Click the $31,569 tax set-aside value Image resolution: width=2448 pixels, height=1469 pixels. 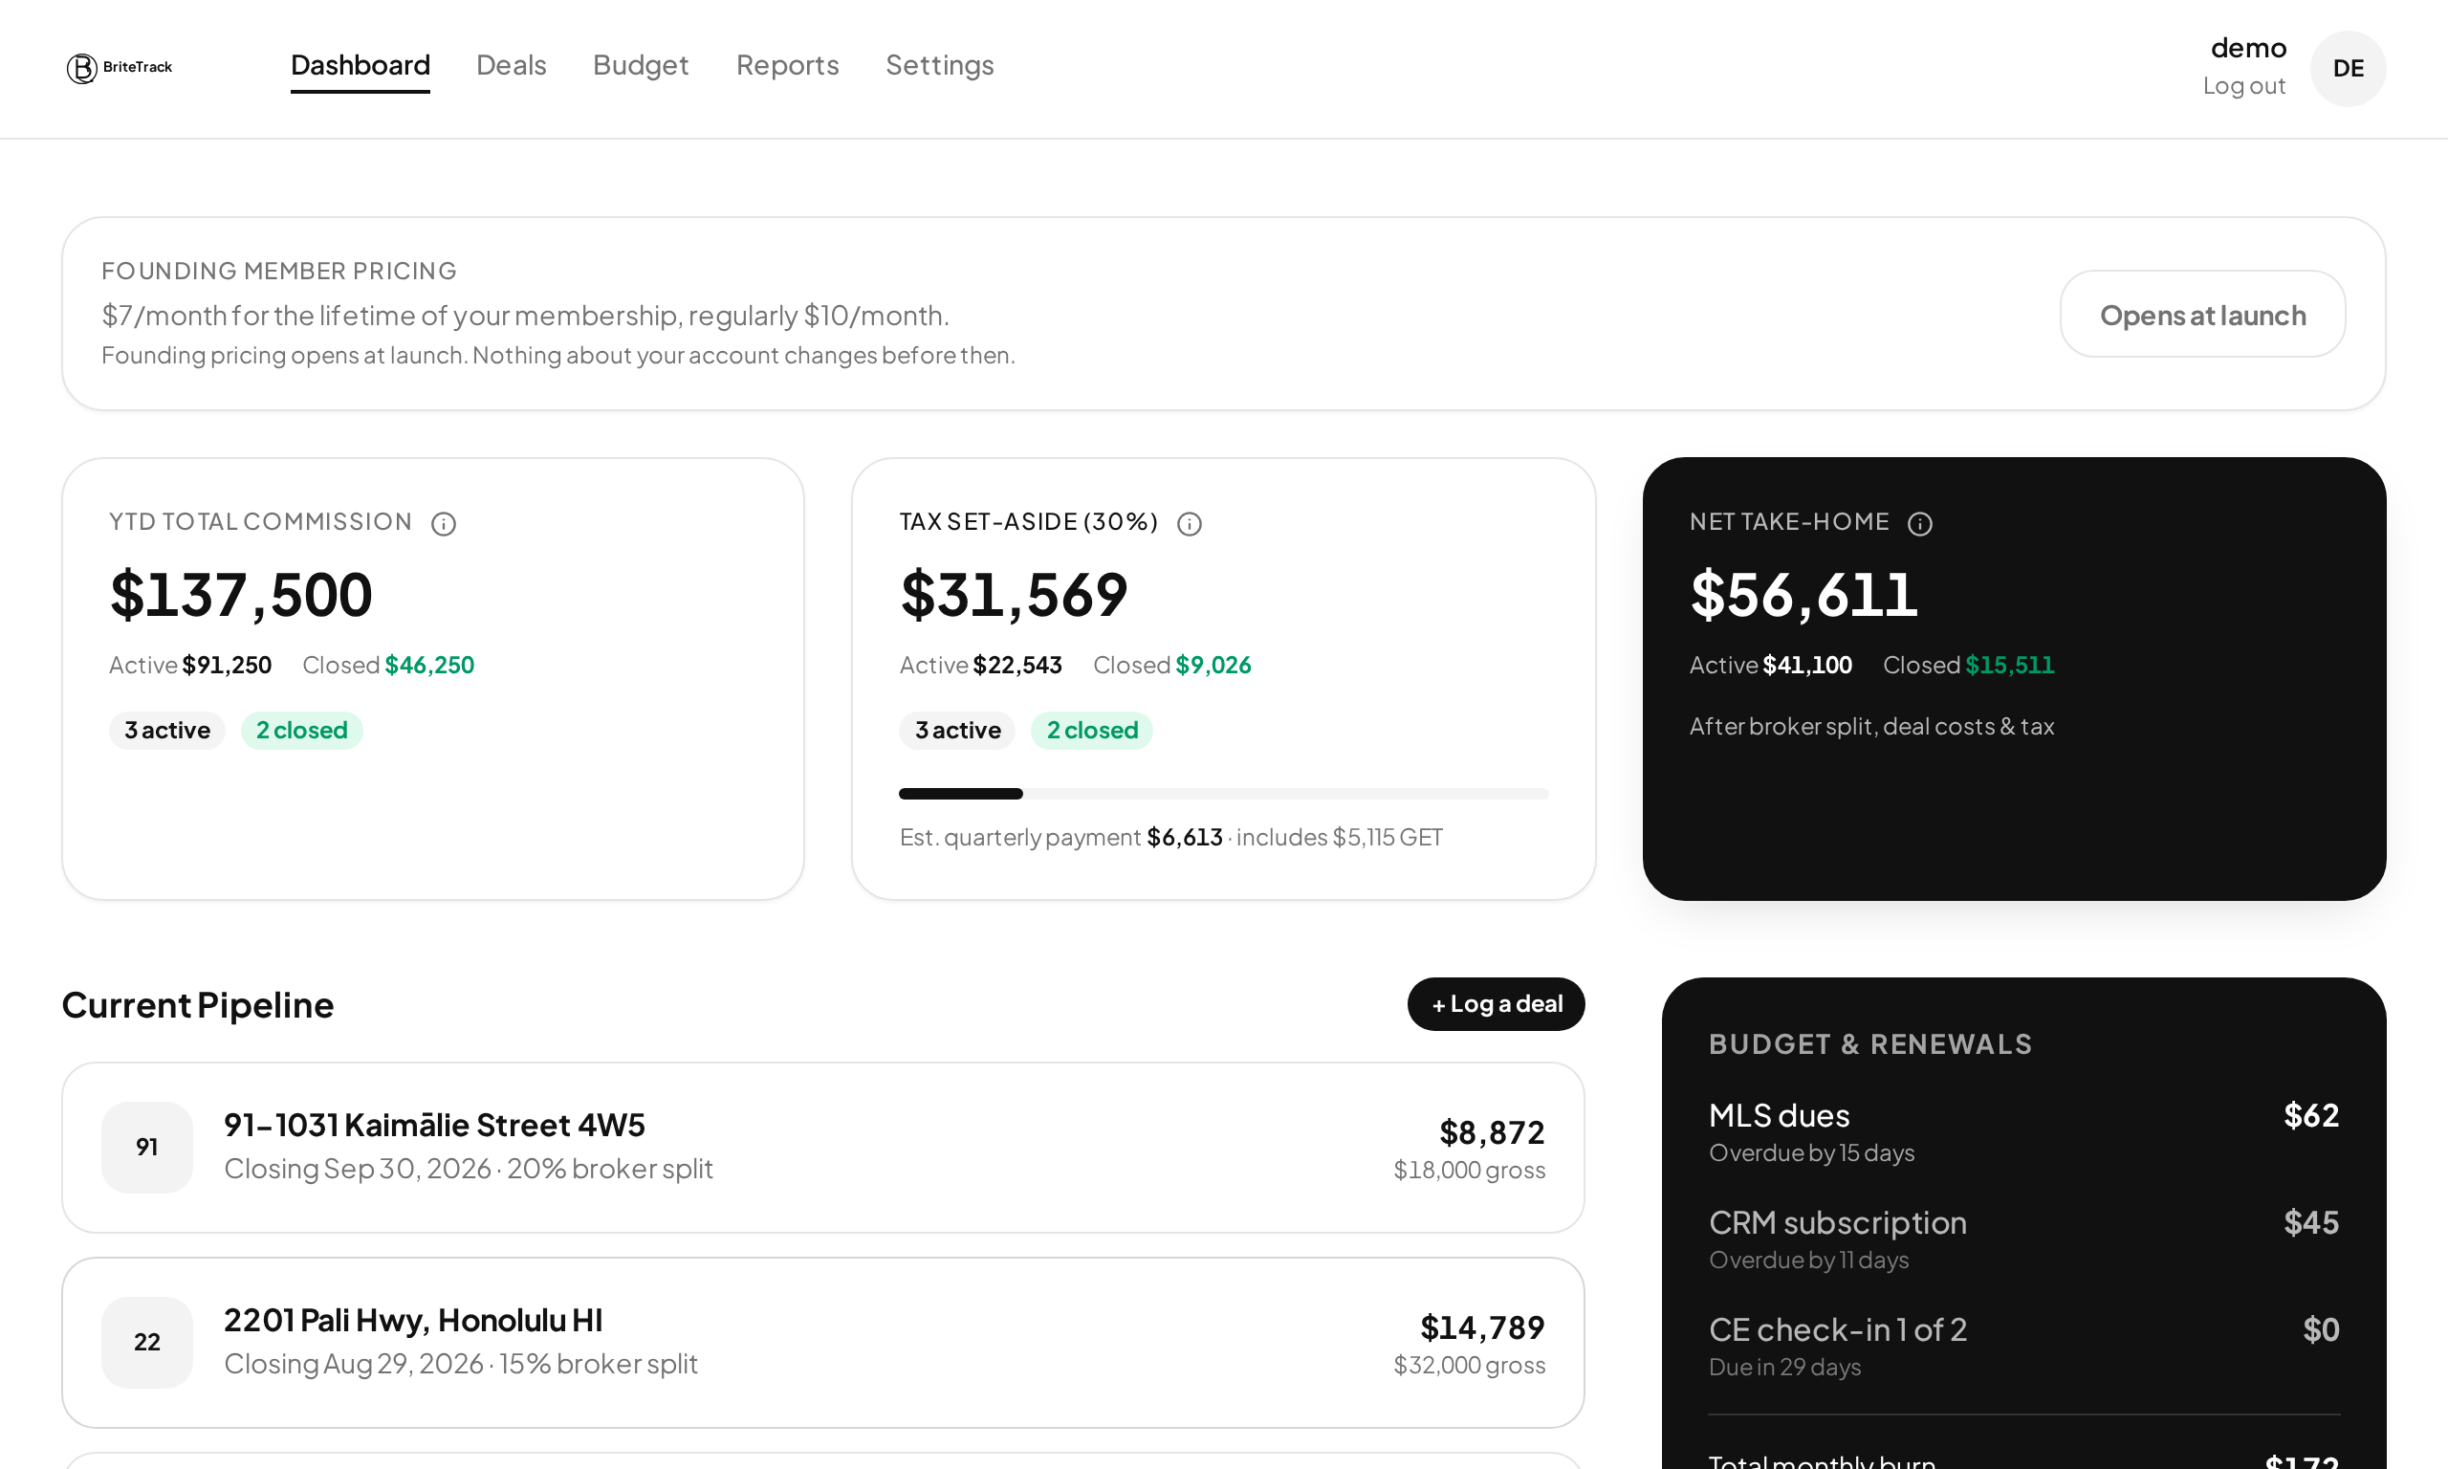pyautogui.click(x=1015, y=595)
